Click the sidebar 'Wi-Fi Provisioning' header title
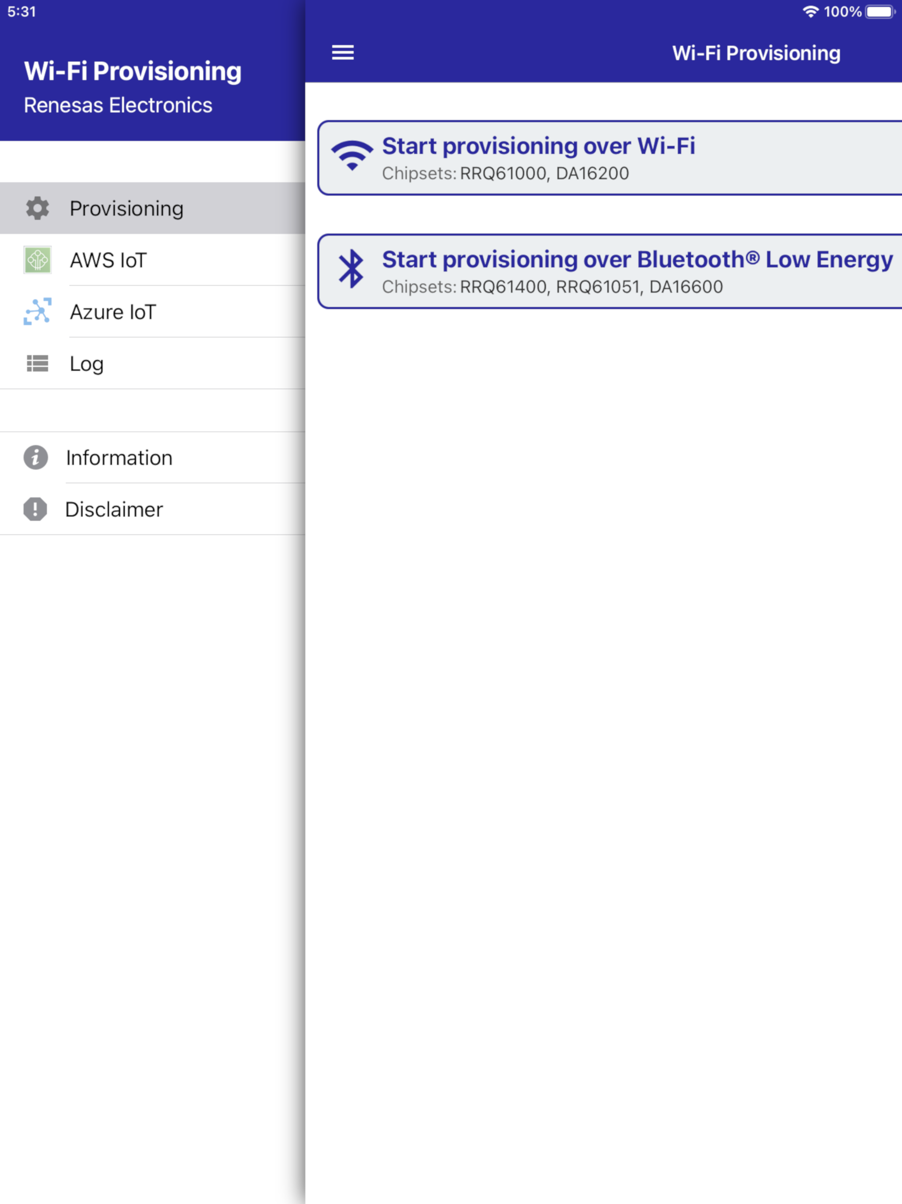The height and width of the screenshot is (1204, 902). pyautogui.click(x=133, y=71)
